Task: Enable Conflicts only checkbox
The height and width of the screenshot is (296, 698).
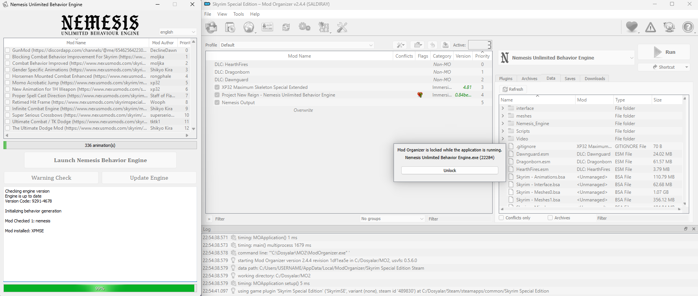Action: (501, 218)
